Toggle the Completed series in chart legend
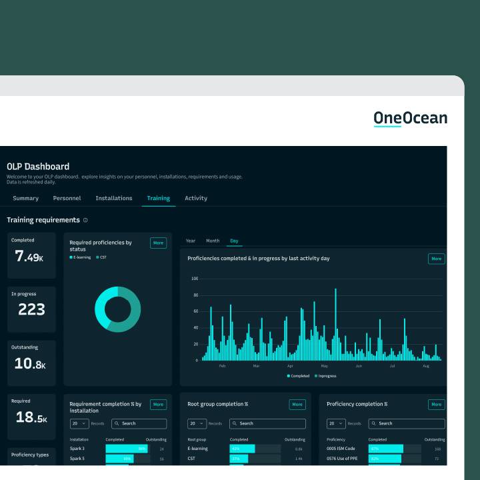 point(289,376)
